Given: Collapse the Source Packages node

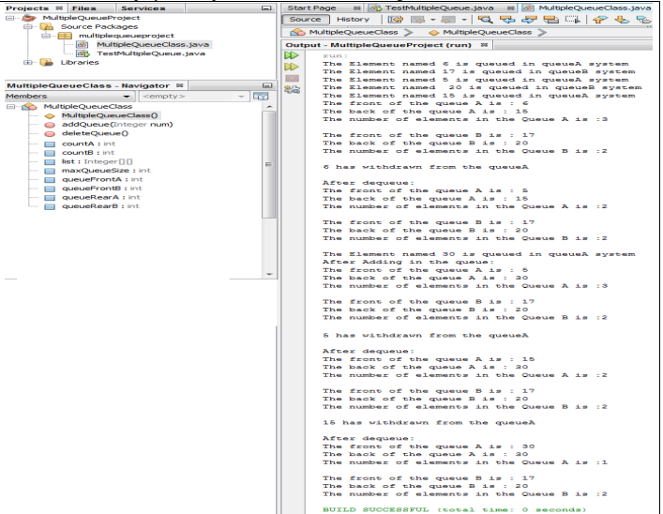Looking at the screenshot, I should click(28, 26).
